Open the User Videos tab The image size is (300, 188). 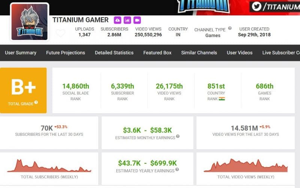pyautogui.click(x=240, y=53)
